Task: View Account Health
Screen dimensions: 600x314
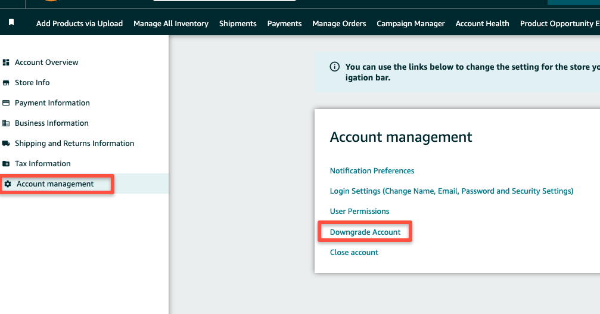Action: click(x=482, y=24)
